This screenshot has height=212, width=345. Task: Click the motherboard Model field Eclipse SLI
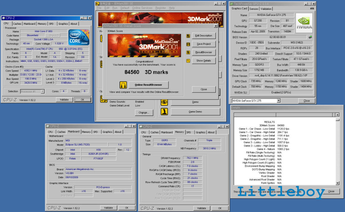86,145
